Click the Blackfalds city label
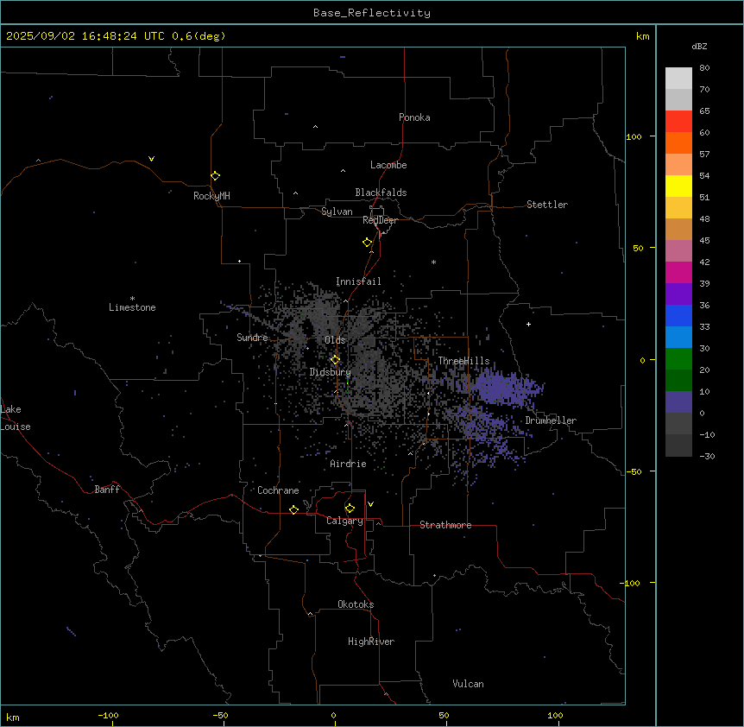The width and height of the screenshot is (744, 727). click(x=381, y=193)
